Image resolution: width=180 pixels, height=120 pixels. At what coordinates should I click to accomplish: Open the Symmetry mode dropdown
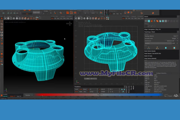[x=175, y=38]
